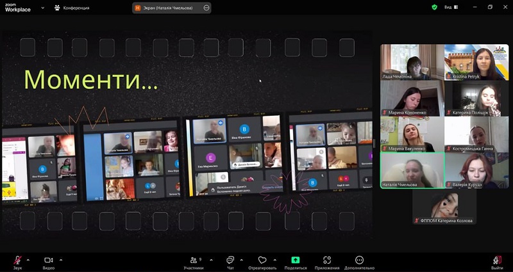
Task: Minimize the Zoom window
Action: pyautogui.click(x=475, y=7)
